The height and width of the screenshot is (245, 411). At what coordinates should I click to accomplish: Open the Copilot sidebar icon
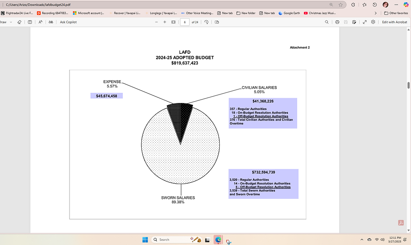[x=406, y=5]
